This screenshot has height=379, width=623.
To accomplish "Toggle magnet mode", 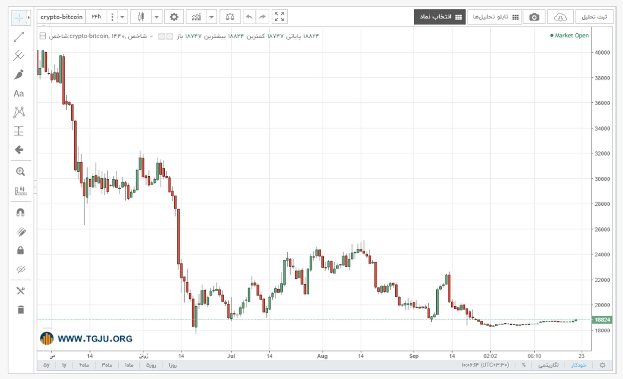I will point(20,213).
